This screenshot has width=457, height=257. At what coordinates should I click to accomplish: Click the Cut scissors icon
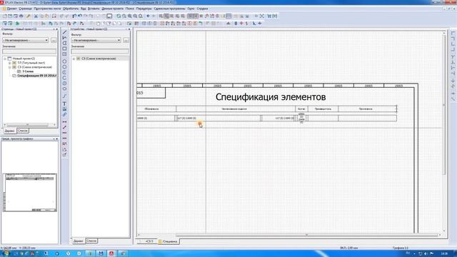[x=36, y=16]
